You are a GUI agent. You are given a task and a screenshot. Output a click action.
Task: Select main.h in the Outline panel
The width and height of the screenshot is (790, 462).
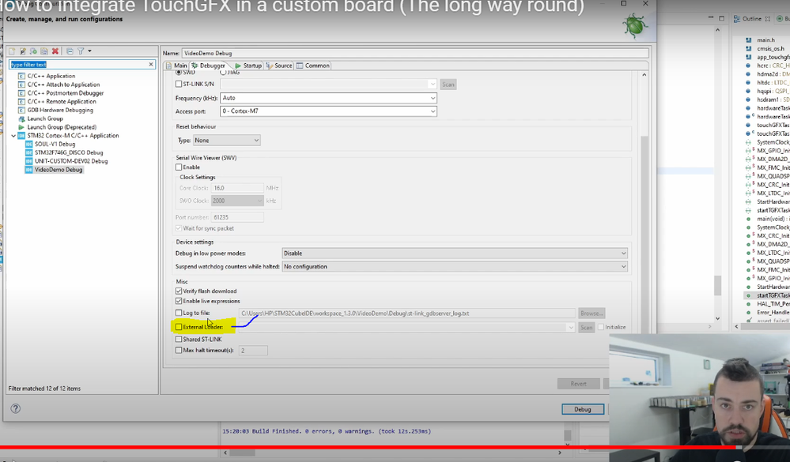tap(765, 40)
